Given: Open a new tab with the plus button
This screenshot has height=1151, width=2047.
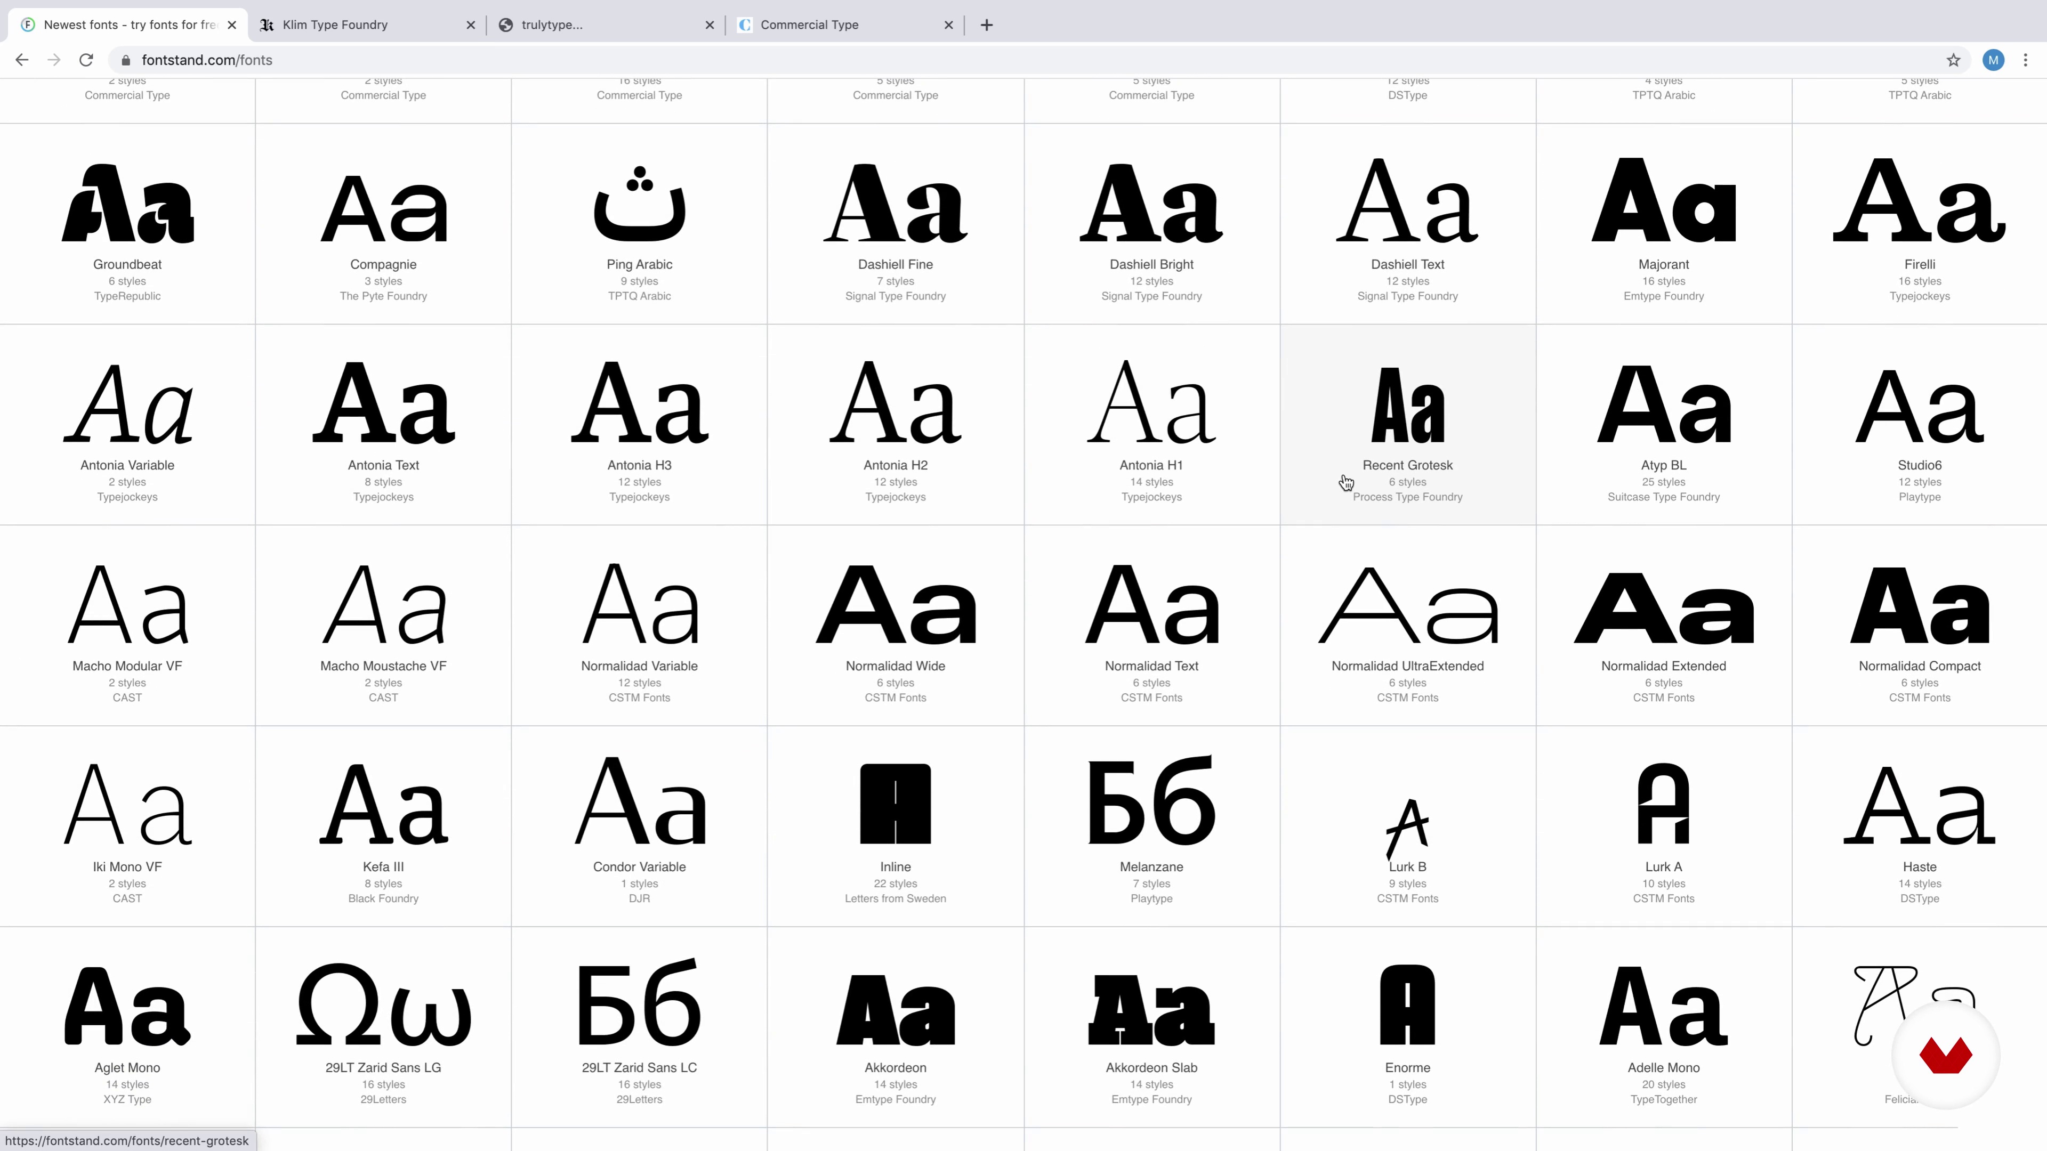Looking at the screenshot, I should point(986,25).
